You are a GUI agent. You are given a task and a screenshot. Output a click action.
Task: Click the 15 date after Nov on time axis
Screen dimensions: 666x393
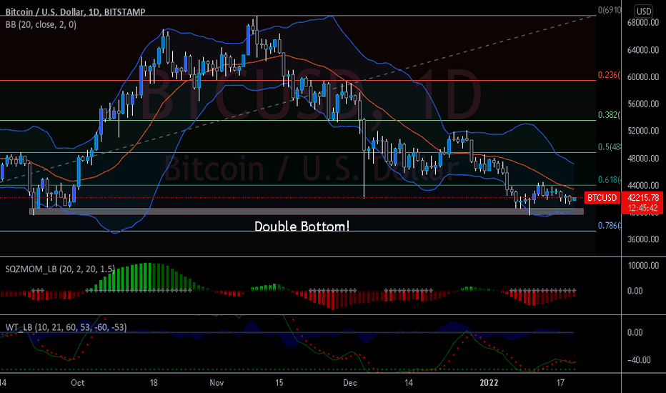279,383
